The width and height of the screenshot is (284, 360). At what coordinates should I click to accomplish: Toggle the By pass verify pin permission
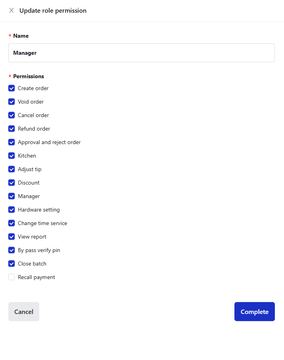[x=11, y=250]
